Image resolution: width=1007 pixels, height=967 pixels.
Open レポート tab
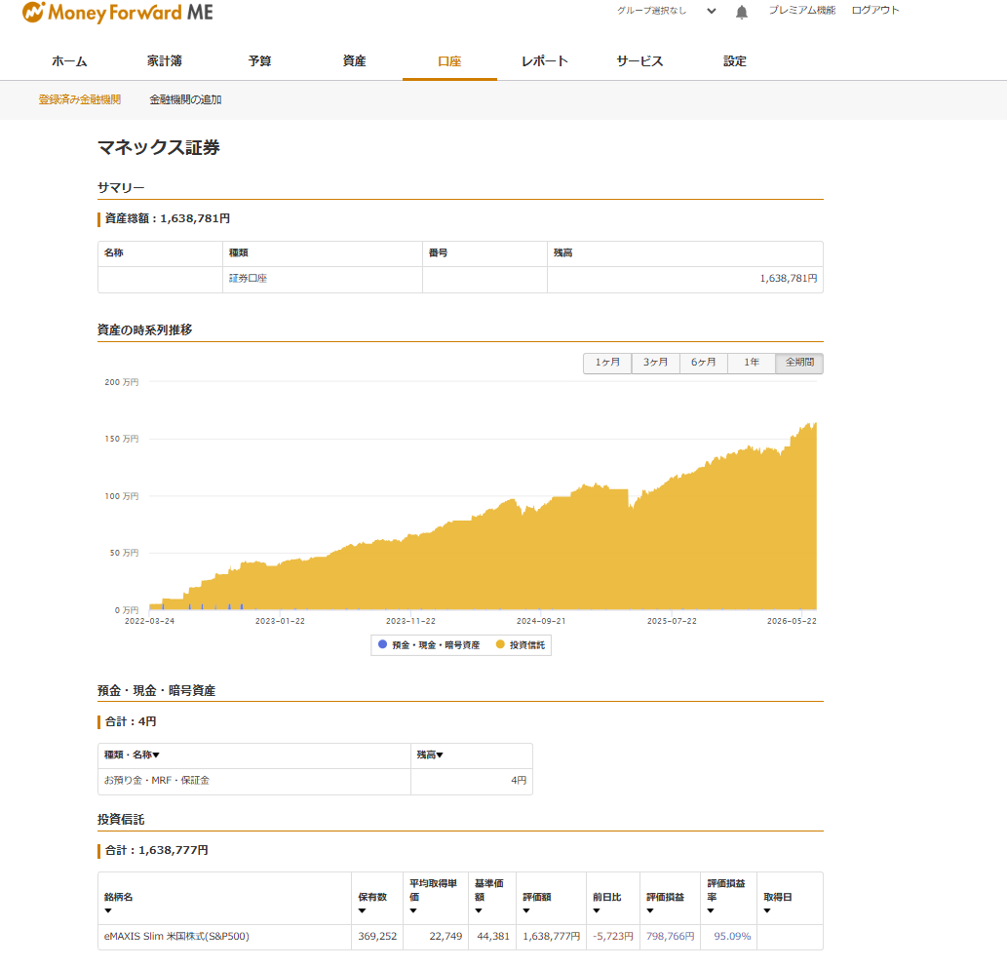coord(545,61)
